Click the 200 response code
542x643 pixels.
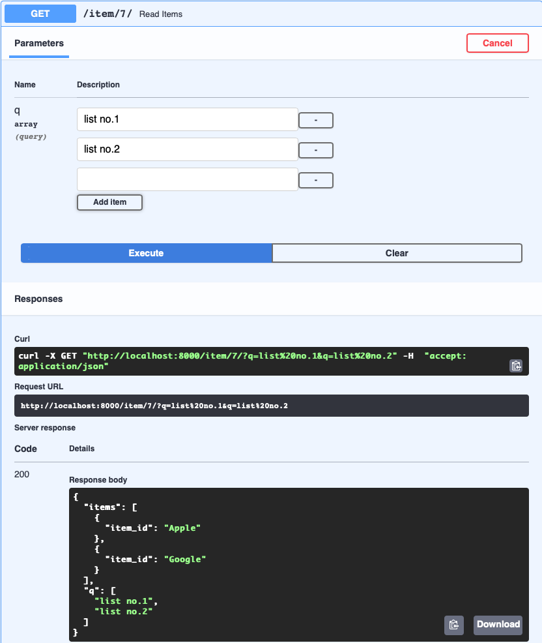(x=21, y=475)
